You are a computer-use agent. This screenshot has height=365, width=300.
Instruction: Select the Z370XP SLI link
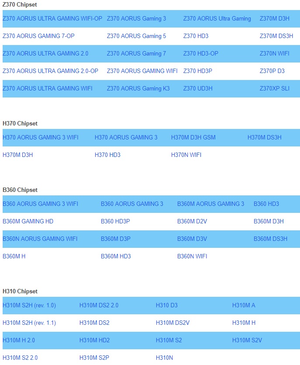coord(275,88)
